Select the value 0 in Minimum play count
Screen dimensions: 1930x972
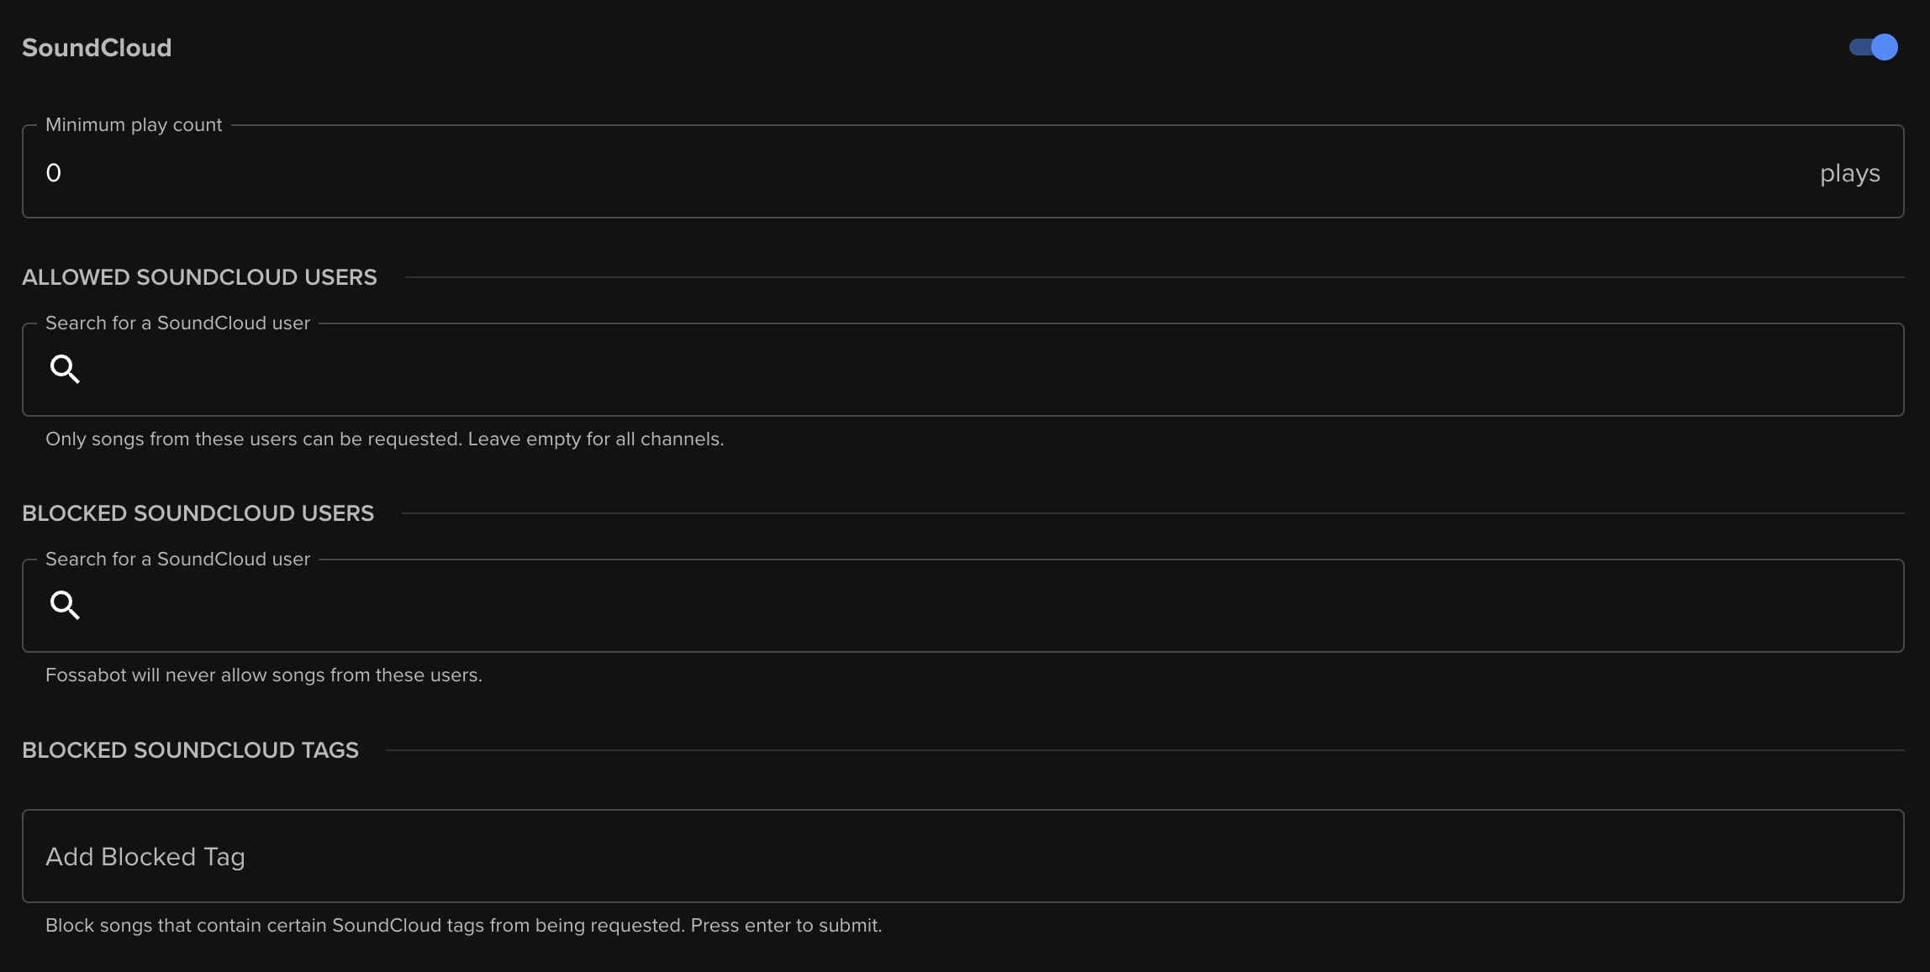click(54, 172)
